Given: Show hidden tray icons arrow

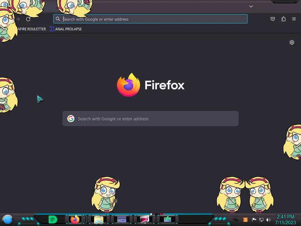Looking at the screenshot, I should pos(236,220).
